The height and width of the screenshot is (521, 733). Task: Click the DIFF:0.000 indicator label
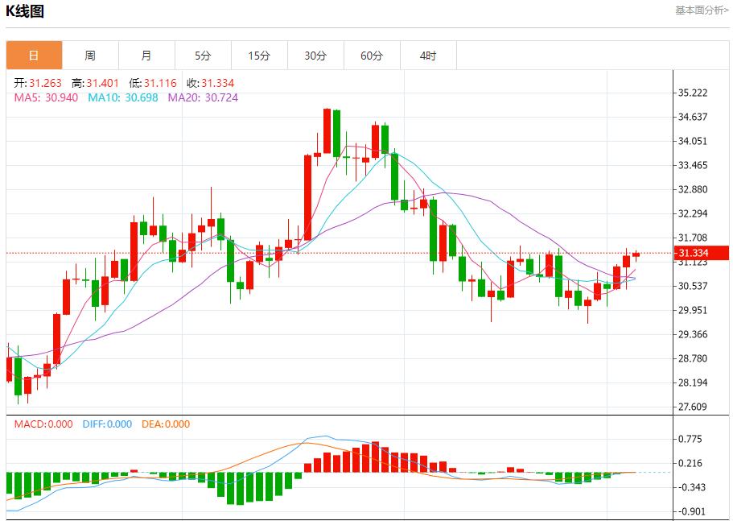click(107, 424)
